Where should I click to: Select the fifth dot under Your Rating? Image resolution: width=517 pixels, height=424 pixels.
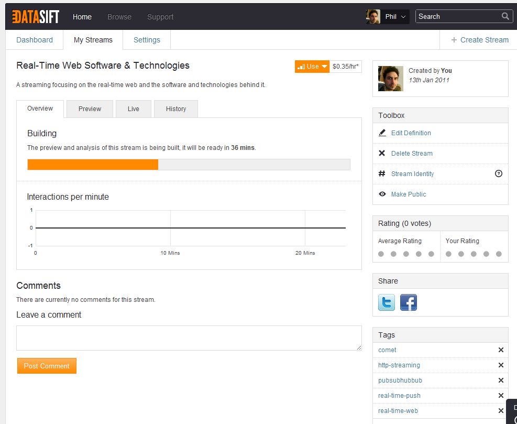point(499,254)
